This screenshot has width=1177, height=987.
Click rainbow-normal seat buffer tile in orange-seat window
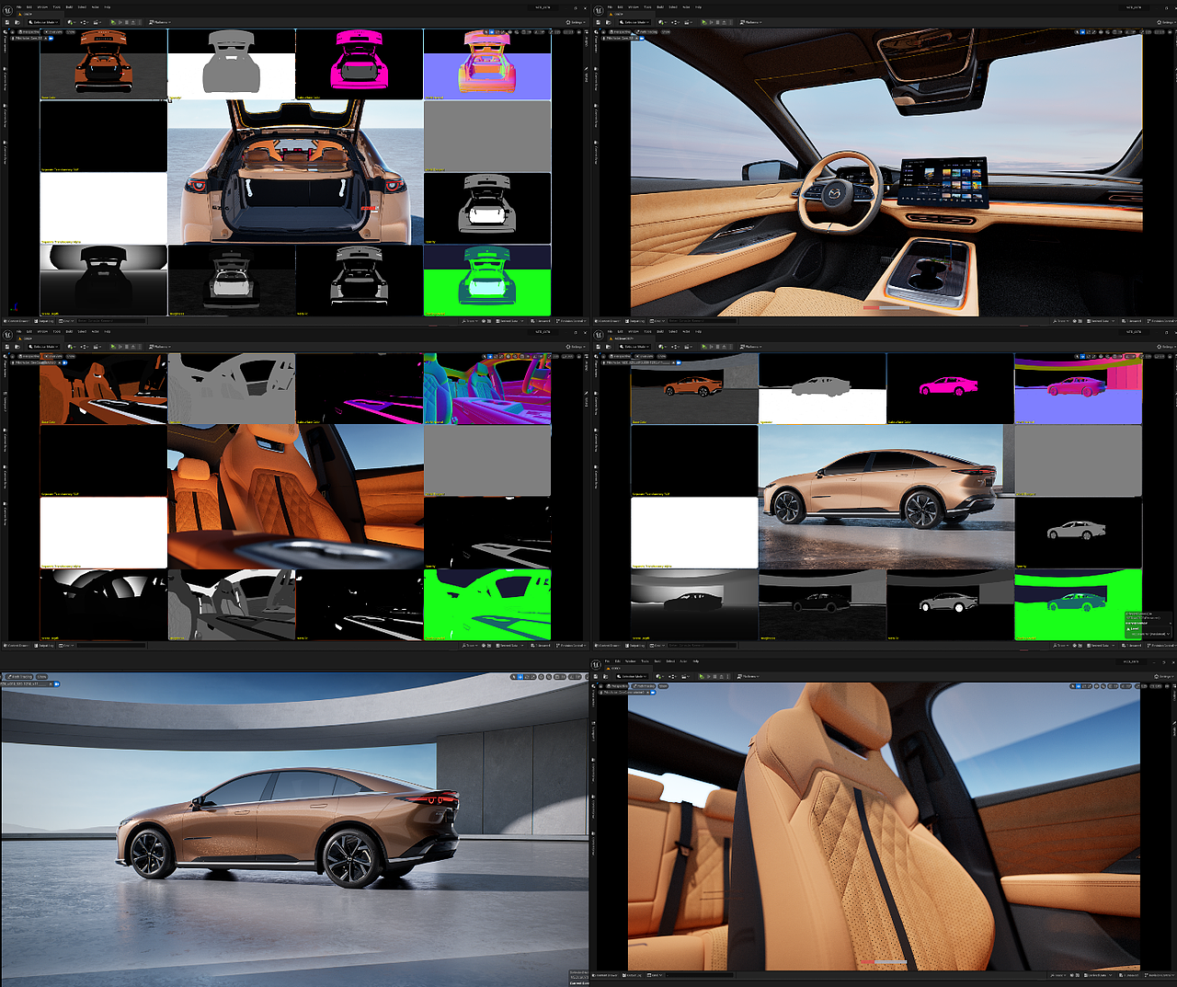coord(487,388)
